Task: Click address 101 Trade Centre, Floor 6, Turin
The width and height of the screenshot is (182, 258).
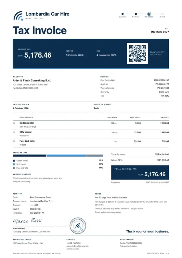Action: (30, 85)
